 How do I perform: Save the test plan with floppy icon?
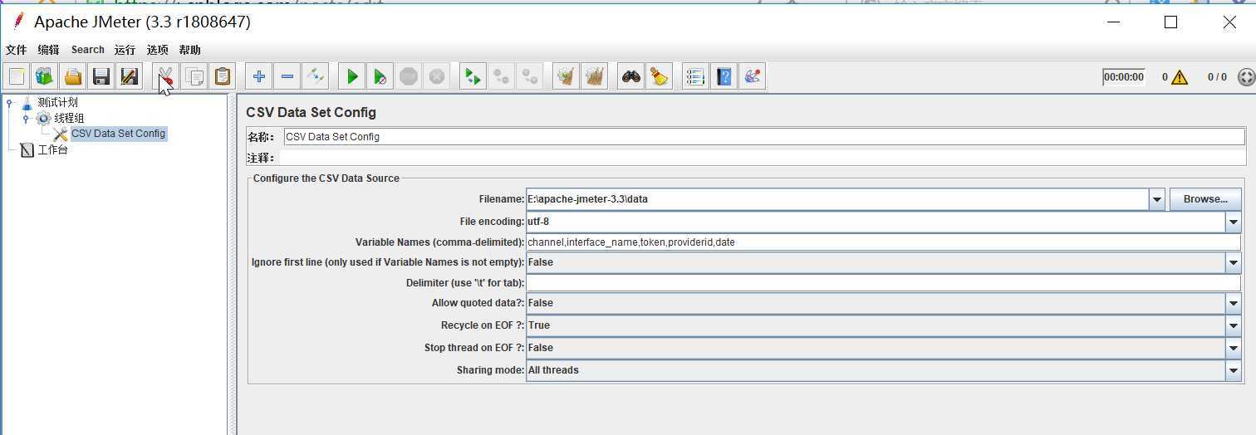click(x=101, y=76)
